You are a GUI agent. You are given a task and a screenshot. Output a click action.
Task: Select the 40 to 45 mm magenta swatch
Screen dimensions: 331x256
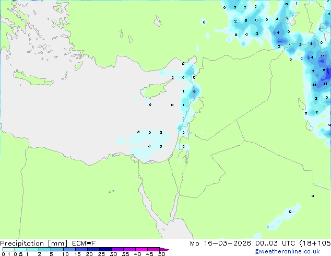pos(141,249)
